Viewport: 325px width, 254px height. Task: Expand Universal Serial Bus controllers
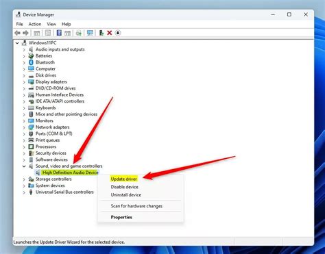pyautogui.click(x=24, y=192)
